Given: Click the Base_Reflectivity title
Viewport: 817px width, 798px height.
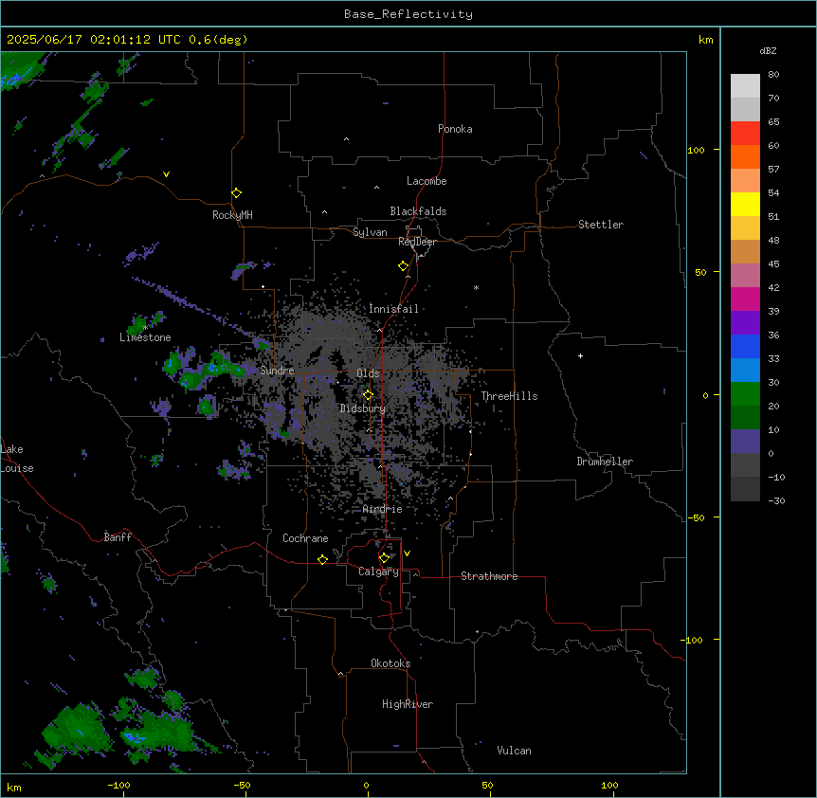Looking at the screenshot, I should [x=408, y=14].
